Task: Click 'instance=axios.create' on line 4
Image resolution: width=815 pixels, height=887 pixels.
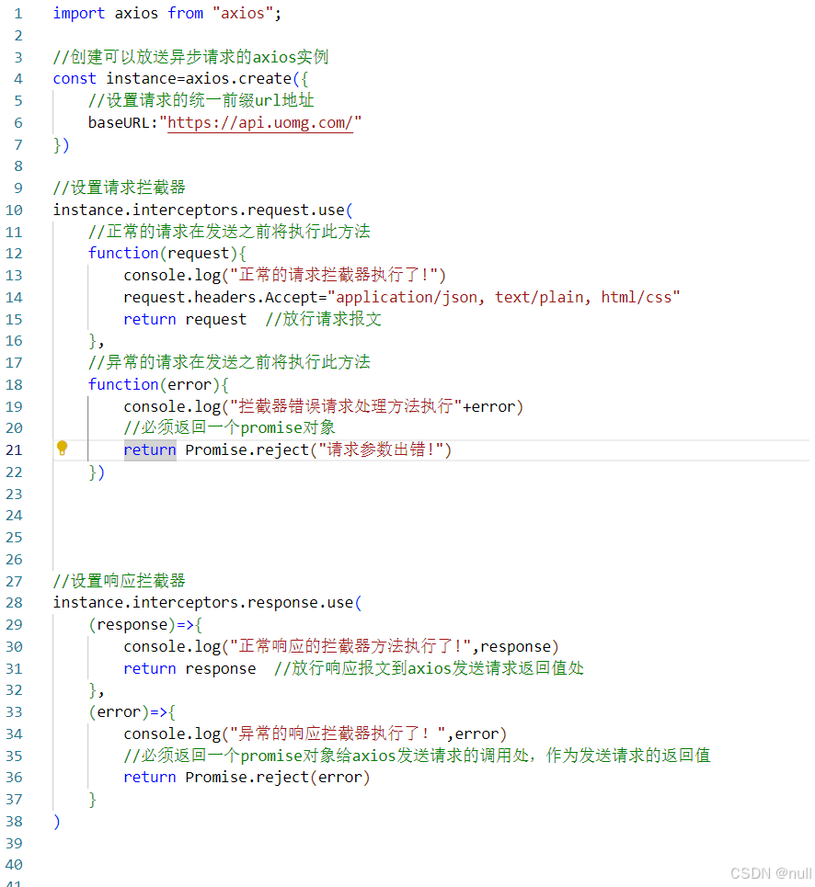Action: [x=199, y=79]
